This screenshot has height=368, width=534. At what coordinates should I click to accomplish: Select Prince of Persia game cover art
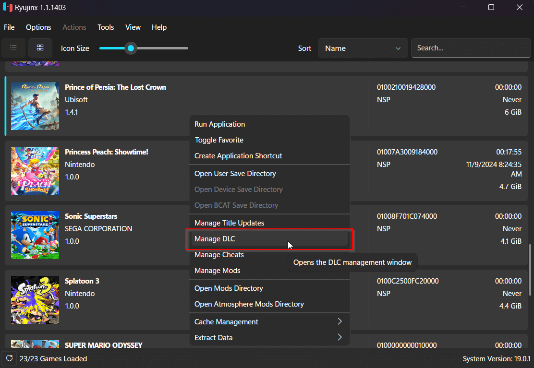[35, 106]
